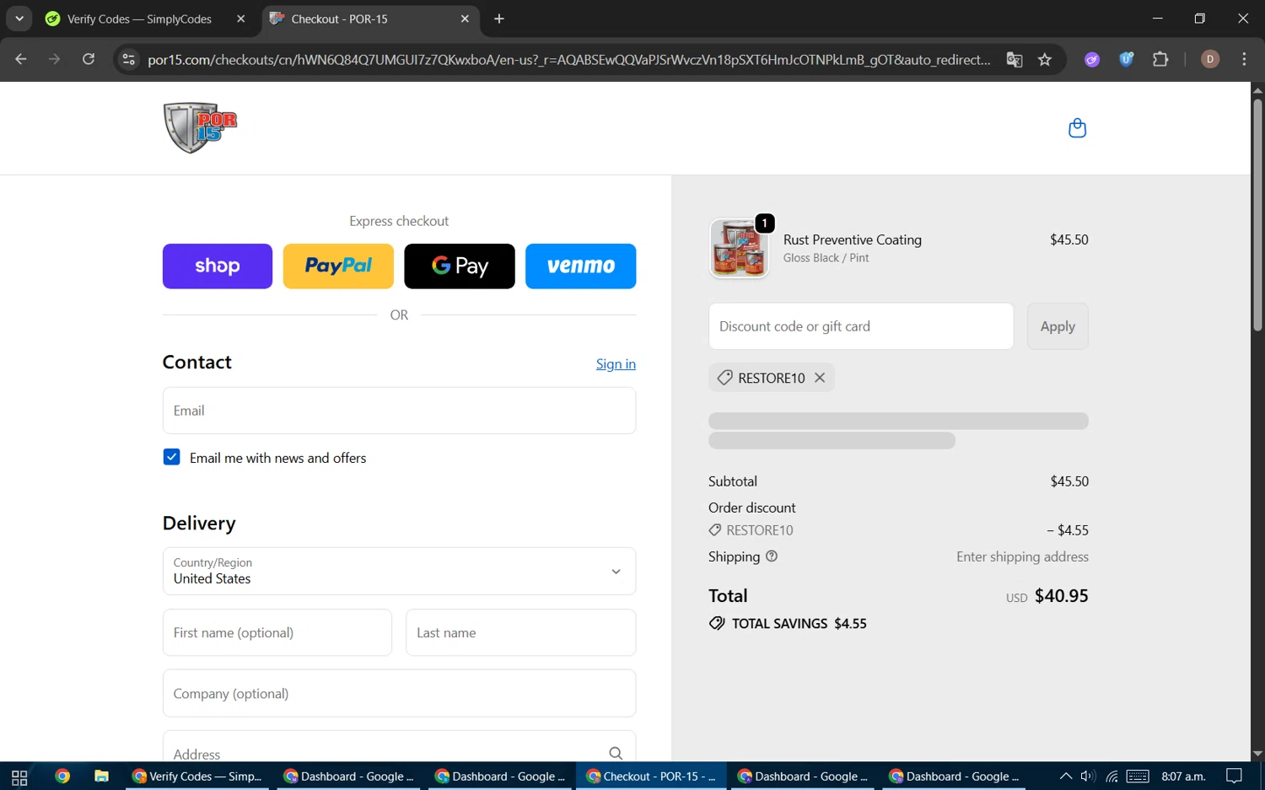1265x790 pixels.
Task: Launch Chrome from the taskbar
Action: (62, 777)
